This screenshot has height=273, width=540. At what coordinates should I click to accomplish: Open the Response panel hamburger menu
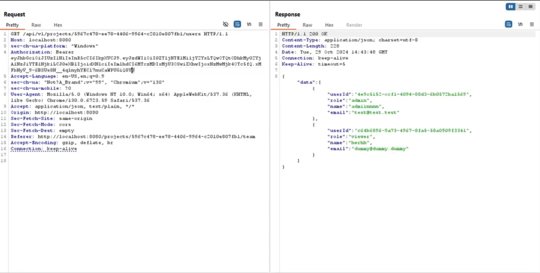(532, 24)
